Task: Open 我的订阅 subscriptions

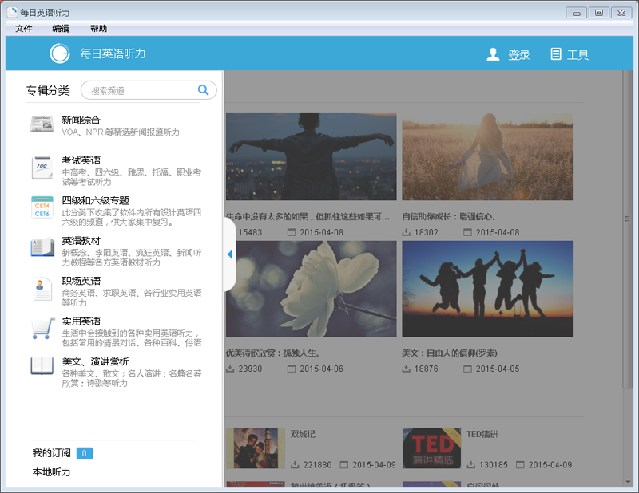Action: point(51,452)
